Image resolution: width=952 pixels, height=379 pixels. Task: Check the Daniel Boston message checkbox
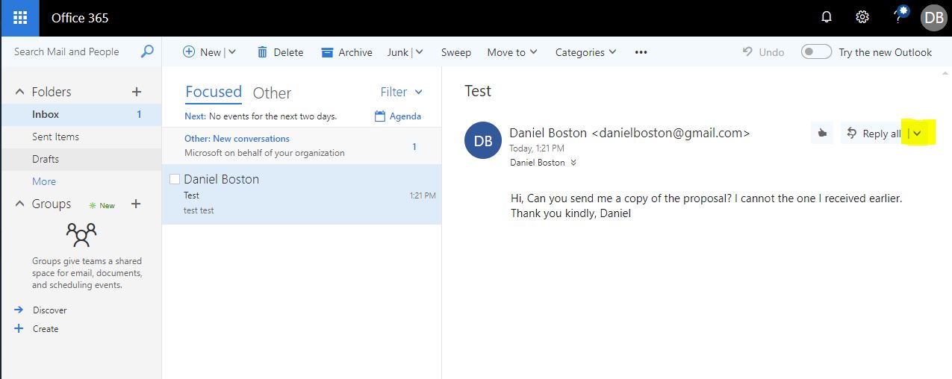pos(175,179)
